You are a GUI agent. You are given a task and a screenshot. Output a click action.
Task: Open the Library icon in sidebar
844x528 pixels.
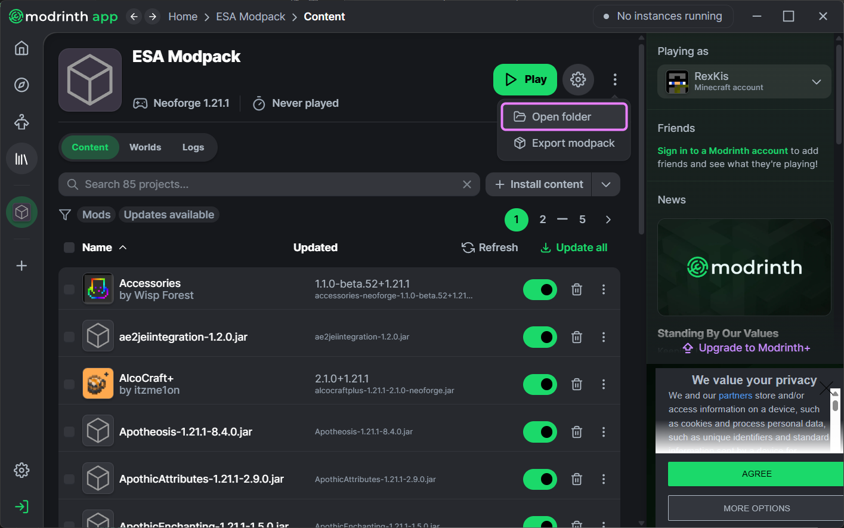click(x=21, y=159)
